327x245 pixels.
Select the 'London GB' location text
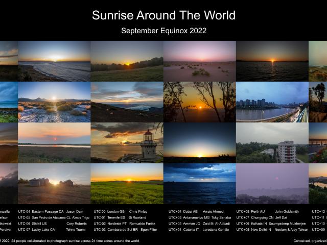pyautogui.click(x=116, y=211)
